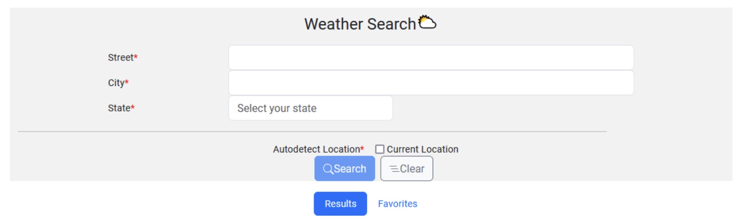745x223 pixels.
Task: Switch to the Results tab
Action: tap(340, 204)
